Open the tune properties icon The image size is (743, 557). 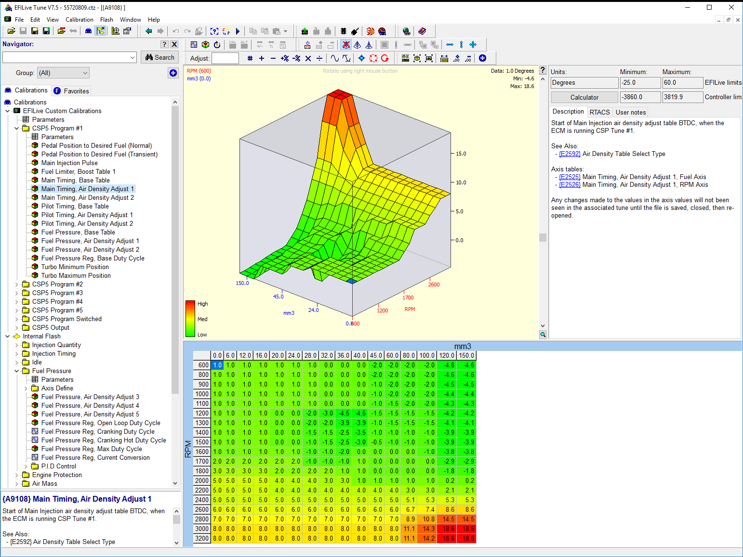(x=127, y=31)
